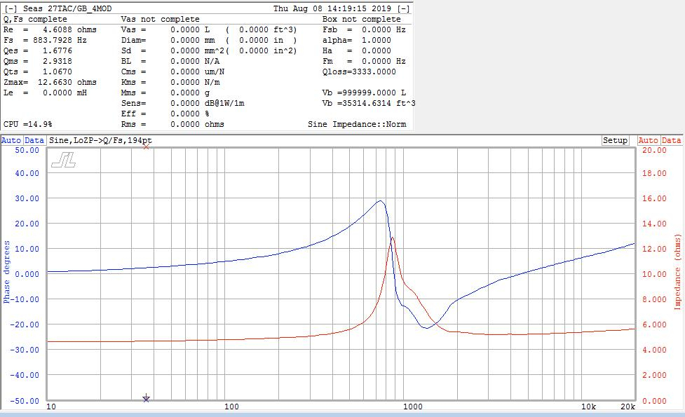The width and height of the screenshot is (685, 417).
Task: Select the 'Q,Fs complete' section header
Action: tap(35, 19)
